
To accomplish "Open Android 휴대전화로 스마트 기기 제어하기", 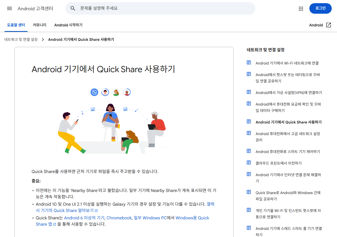I will tap(288, 151).
